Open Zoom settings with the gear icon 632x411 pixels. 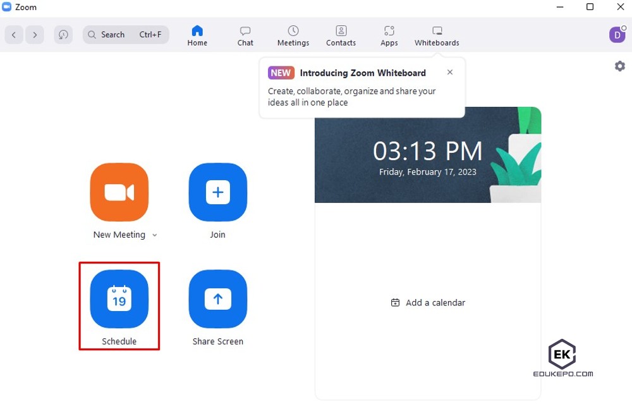coord(619,66)
